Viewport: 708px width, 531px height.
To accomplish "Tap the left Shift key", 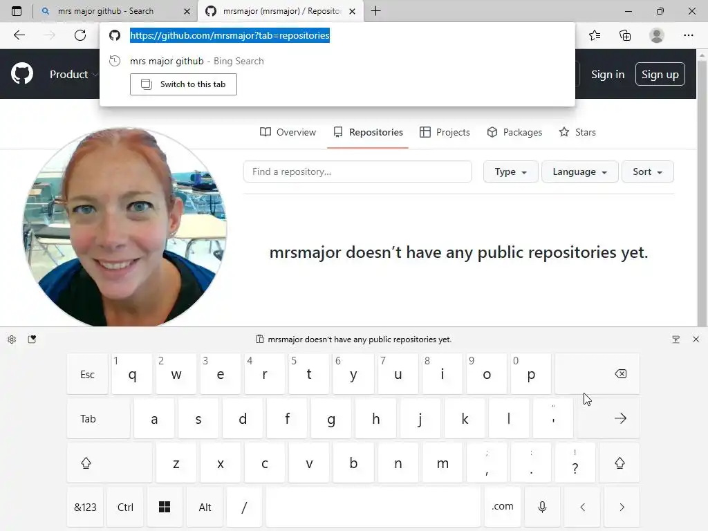I will pos(110,463).
